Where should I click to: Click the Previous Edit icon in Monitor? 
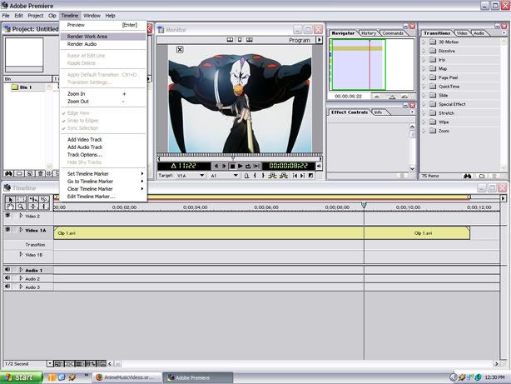point(295,176)
